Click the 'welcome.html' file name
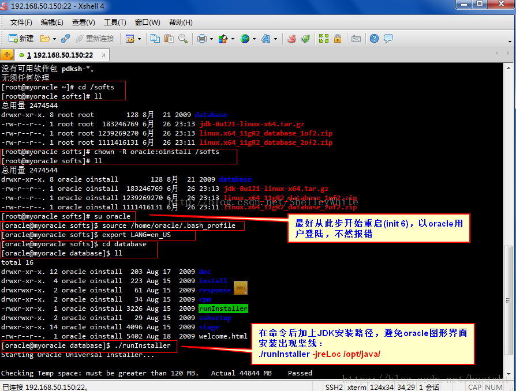The height and width of the screenshot is (391, 516). click(223, 336)
